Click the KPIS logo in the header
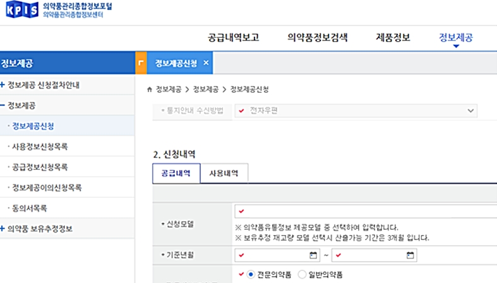The image size is (497, 283). pos(20,11)
